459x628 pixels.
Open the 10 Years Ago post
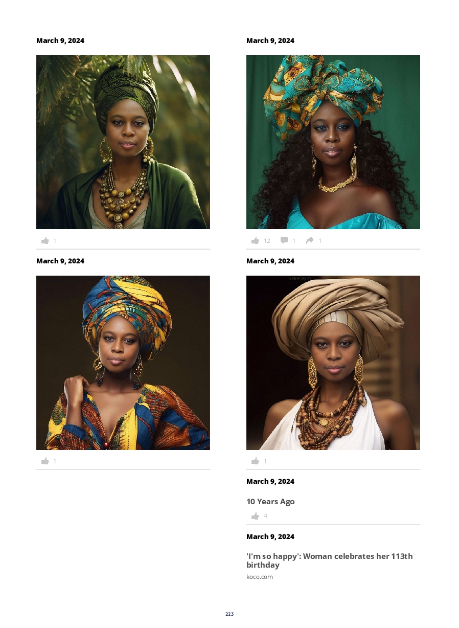click(270, 502)
